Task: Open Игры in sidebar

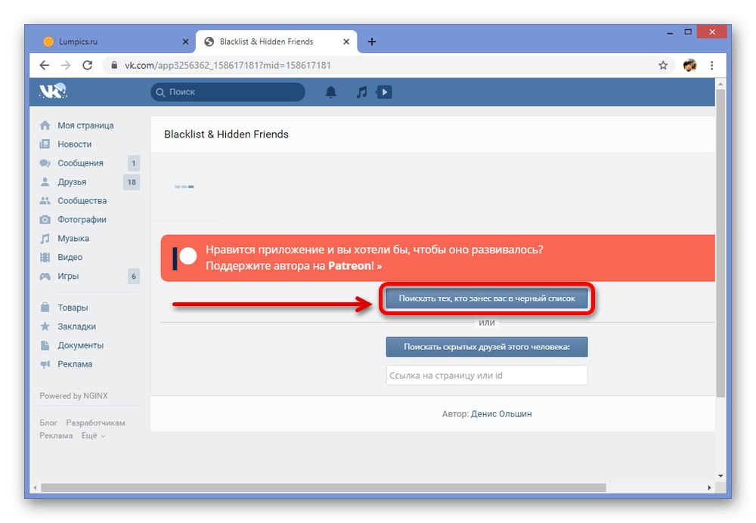Action: (x=69, y=276)
